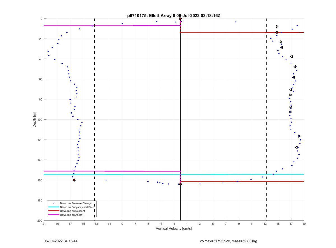Click depth tick label '20'

[41, 39]
